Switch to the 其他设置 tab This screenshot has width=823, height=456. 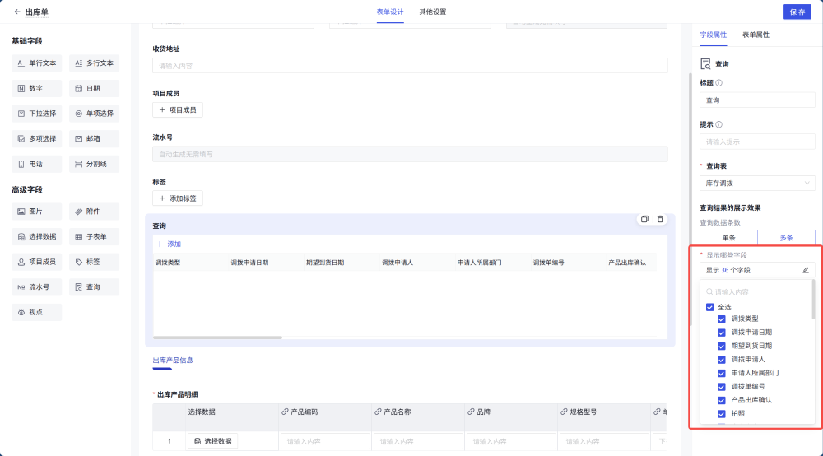[x=433, y=12]
